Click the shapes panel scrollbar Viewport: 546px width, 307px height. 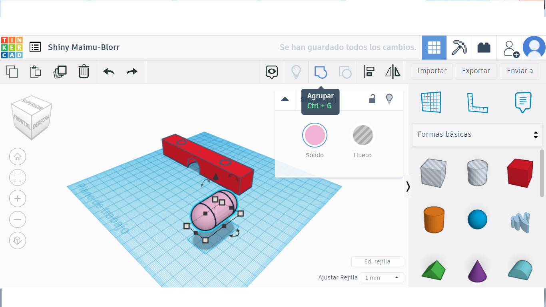(542, 174)
